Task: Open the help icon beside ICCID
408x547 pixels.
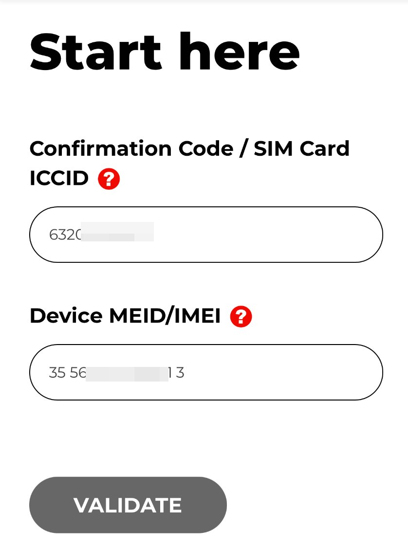Action: tap(109, 179)
